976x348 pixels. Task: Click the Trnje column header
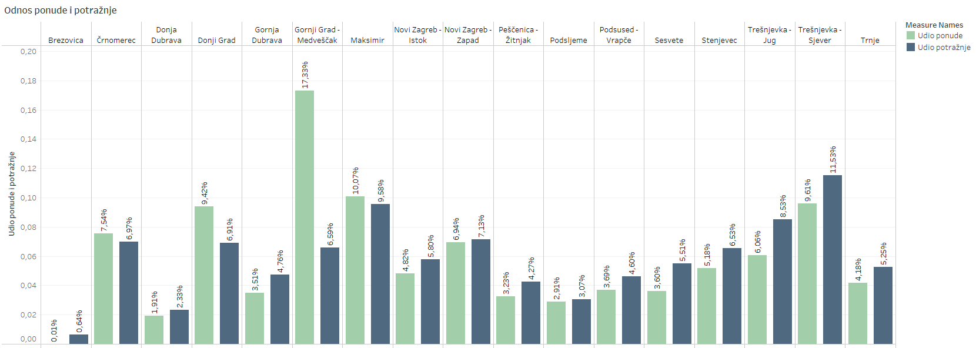870,41
